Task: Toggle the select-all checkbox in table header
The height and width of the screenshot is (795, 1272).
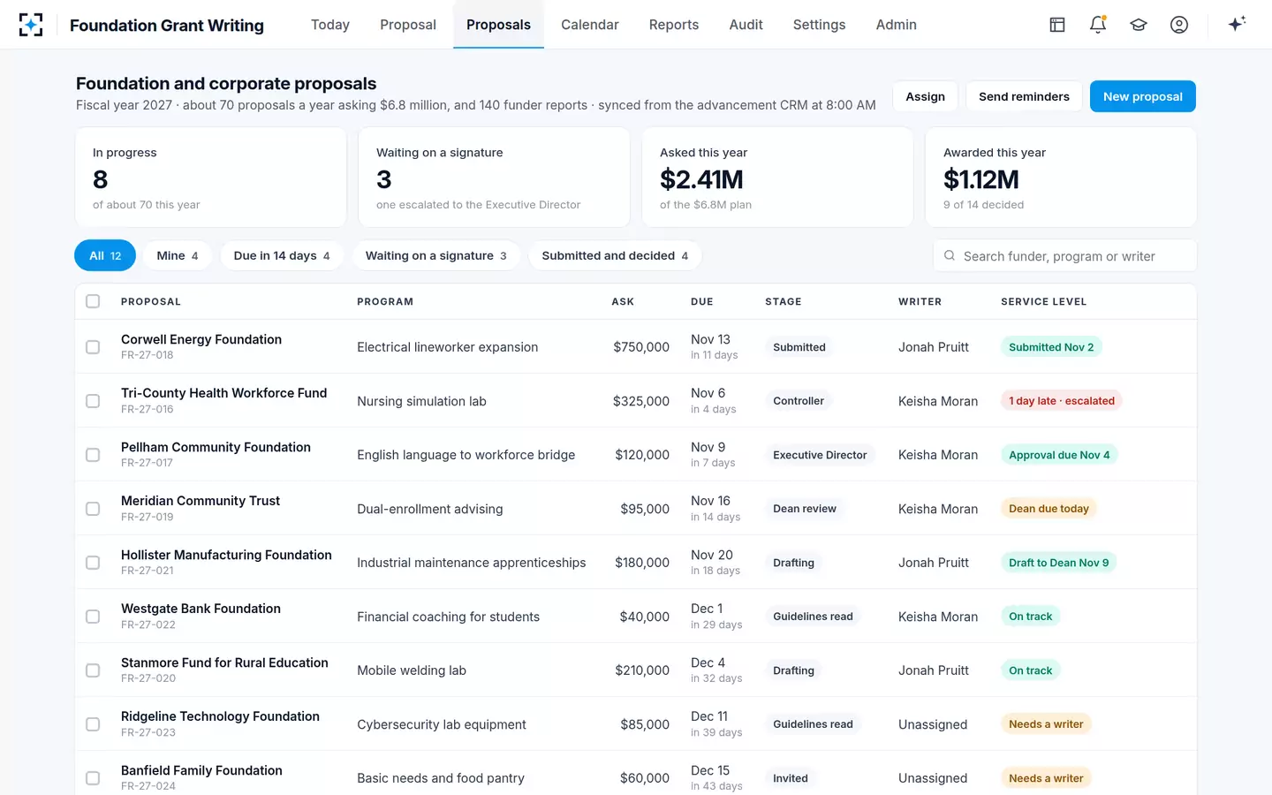Action: [x=93, y=301]
